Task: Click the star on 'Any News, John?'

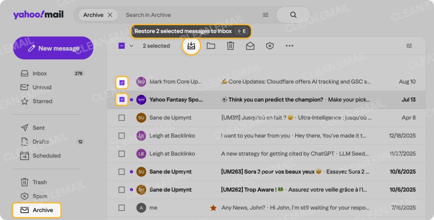Action: [213, 208]
